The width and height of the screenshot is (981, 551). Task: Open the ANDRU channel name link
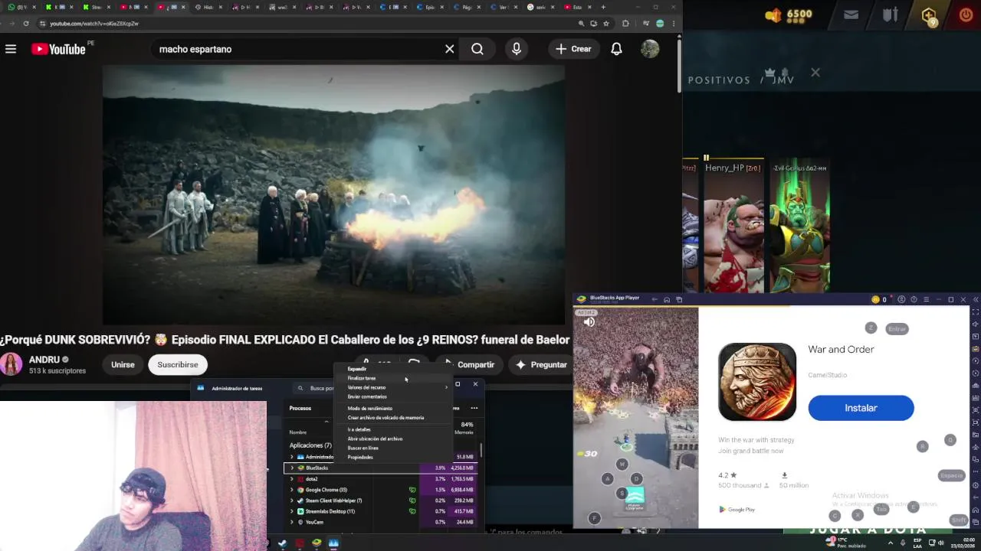coord(44,360)
